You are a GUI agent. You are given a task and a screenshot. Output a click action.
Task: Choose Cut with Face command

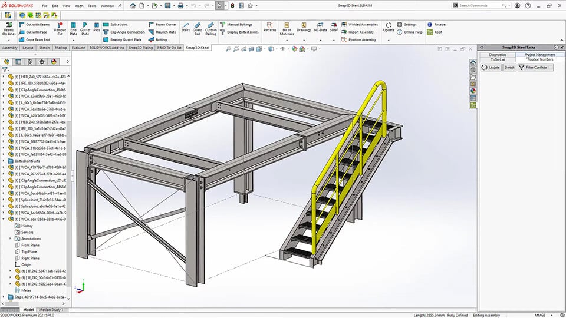(33, 32)
